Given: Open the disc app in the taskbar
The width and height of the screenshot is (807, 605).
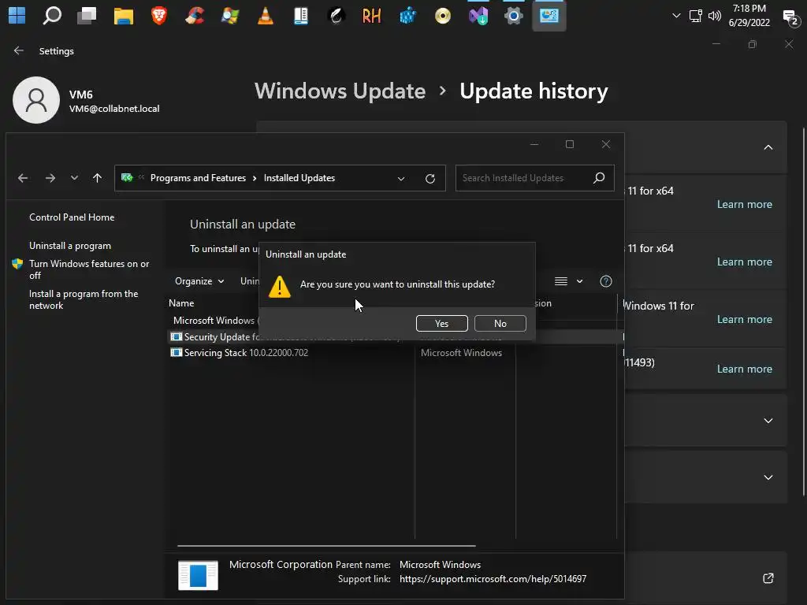Looking at the screenshot, I should click(443, 16).
